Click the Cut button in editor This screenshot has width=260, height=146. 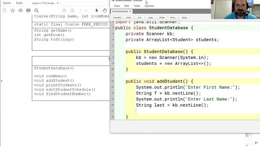(139, 17)
